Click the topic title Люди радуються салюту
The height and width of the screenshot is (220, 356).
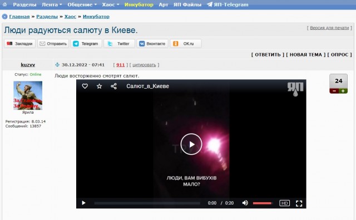point(71,30)
